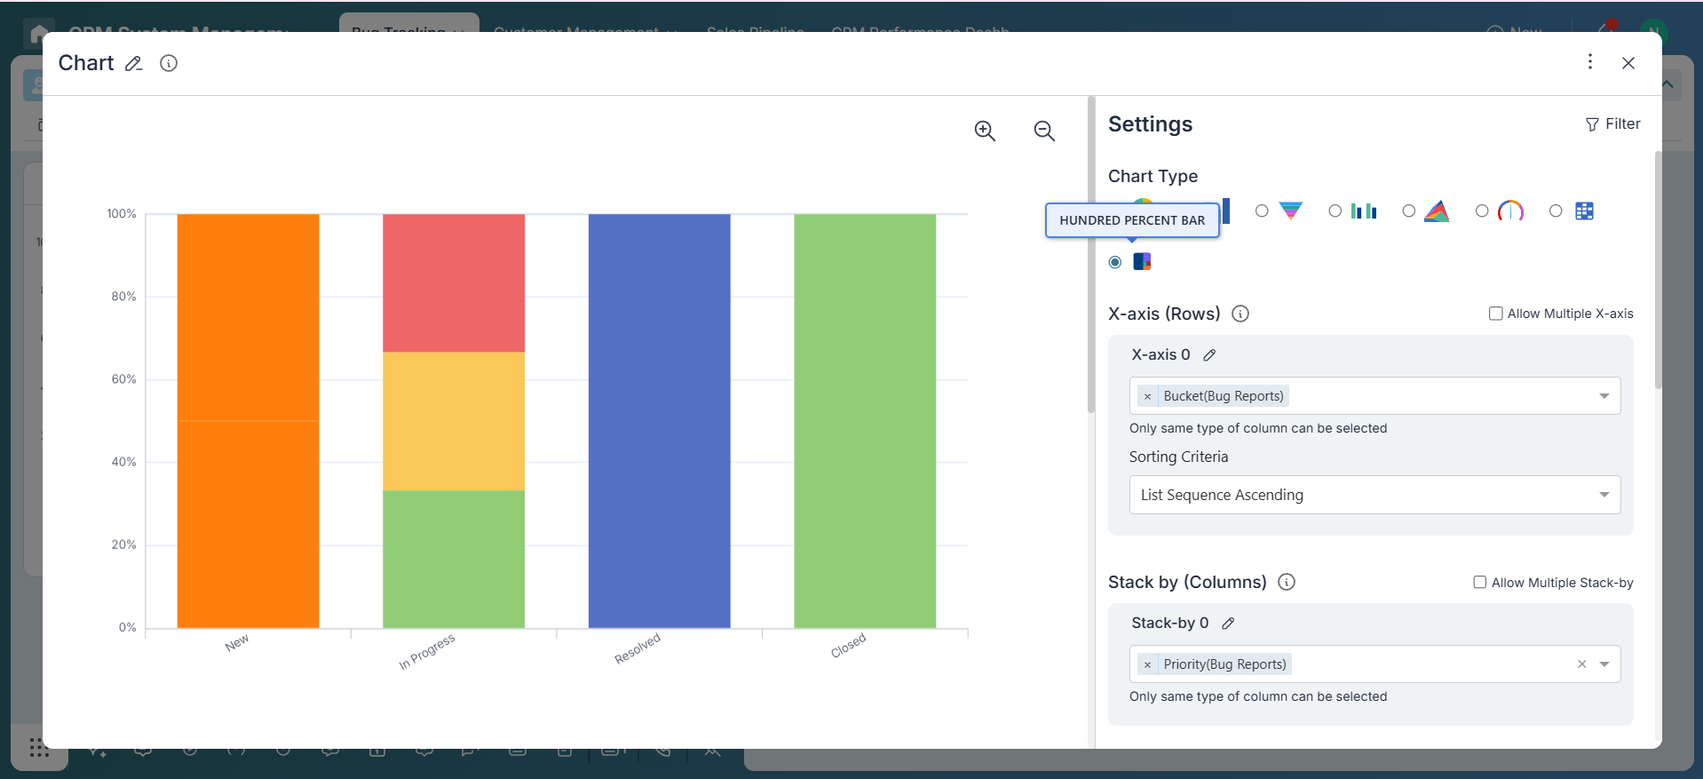Screen dimensions: 1703x779
Task: Choose the funnel chart type icon
Action: pos(1291,211)
